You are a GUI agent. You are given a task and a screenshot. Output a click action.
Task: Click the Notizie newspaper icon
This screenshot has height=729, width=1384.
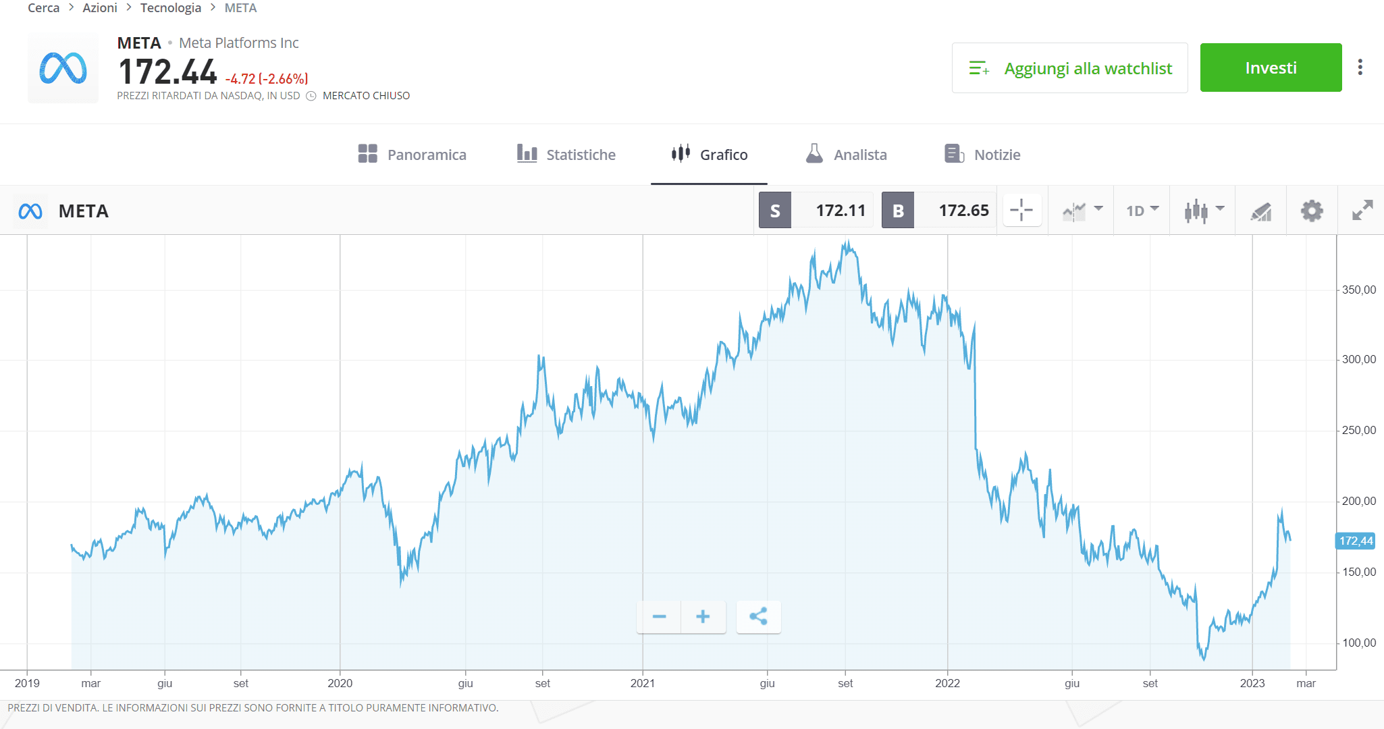(x=954, y=154)
